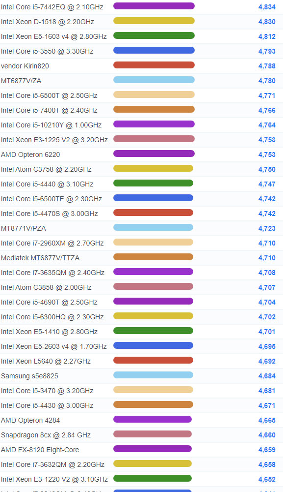283x492 pixels.
Task: Open Intel Xeon E3-1225 V2 @ 3.20GHz
Action: pos(54,140)
